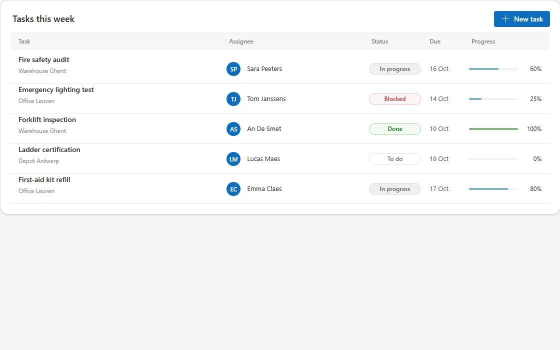
Task: Open the First-aid kit refill task
Action: (44, 179)
